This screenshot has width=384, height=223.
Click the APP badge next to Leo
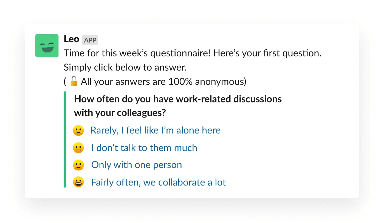click(90, 40)
